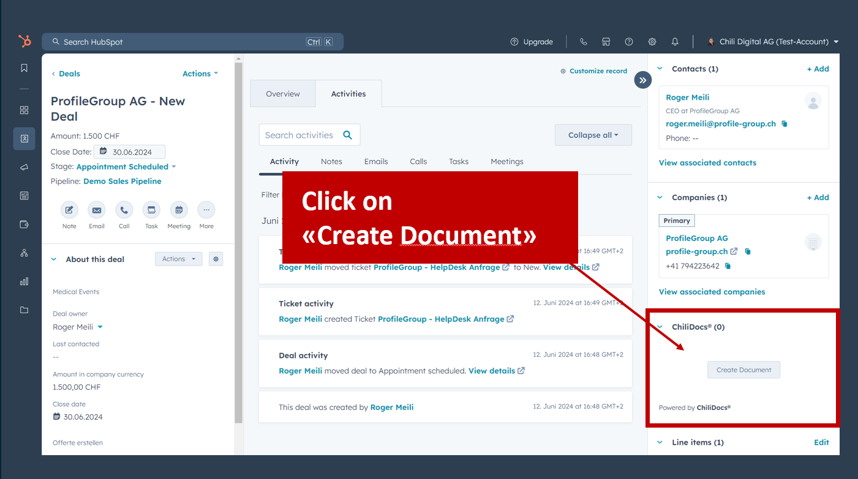Copy the profile-group.ch domain icon
The width and height of the screenshot is (858, 479).
point(748,251)
